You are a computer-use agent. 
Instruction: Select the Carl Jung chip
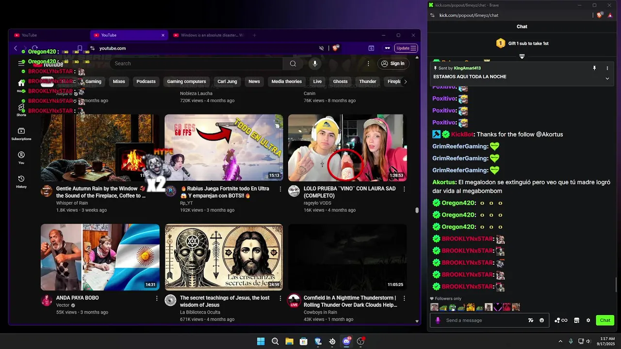227,81
